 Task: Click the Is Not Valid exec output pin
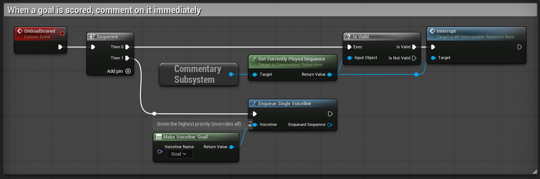pyautogui.click(x=414, y=58)
